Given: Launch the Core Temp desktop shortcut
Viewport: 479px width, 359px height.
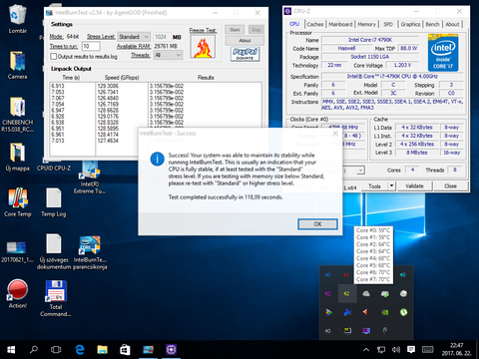Looking at the screenshot, I should click(18, 202).
